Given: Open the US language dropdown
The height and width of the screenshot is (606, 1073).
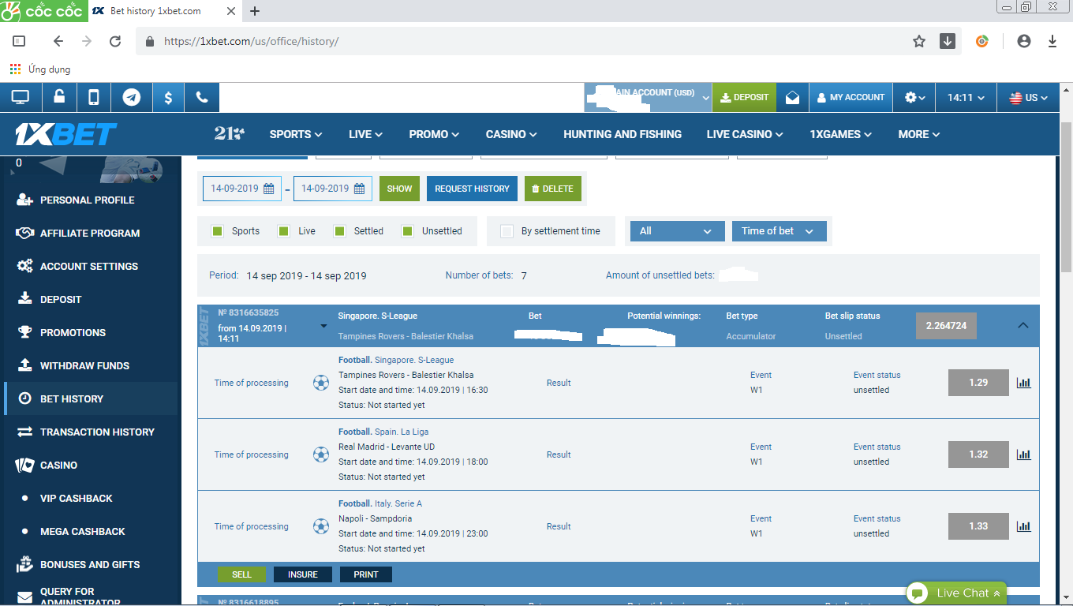Looking at the screenshot, I should pos(1028,98).
